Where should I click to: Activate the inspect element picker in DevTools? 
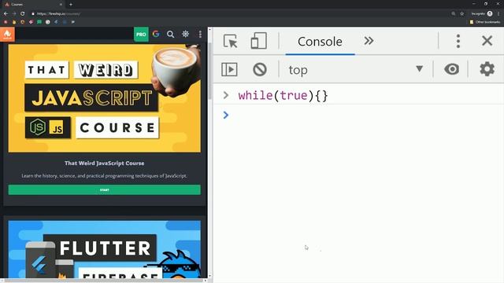tap(230, 41)
